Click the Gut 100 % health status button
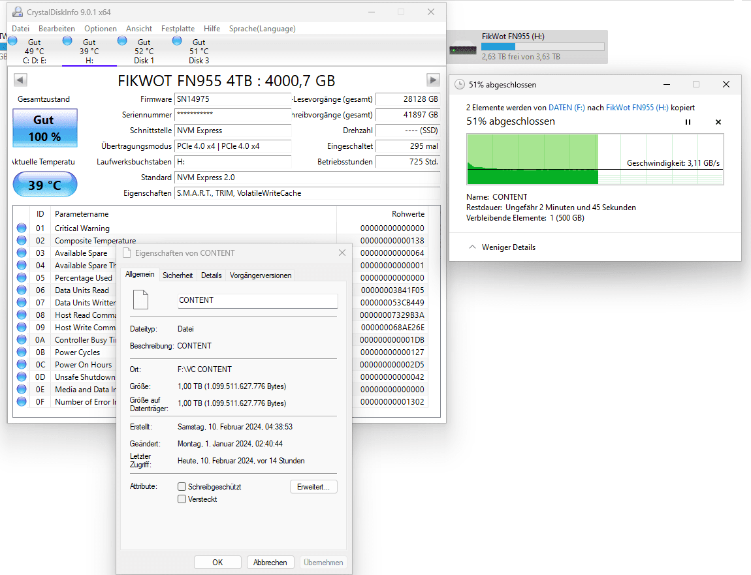Viewport: 751px width, 575px height. [x=45, y=128]
